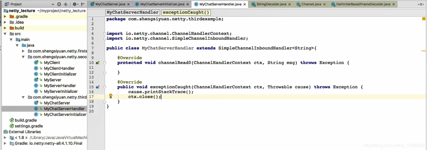Select MyServerHandler in the project tree

pos(60,86)
